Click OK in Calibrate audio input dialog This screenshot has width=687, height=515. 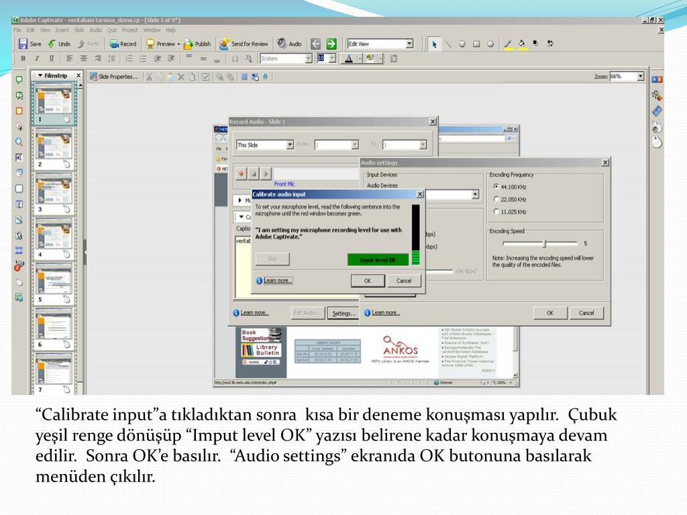368,281
